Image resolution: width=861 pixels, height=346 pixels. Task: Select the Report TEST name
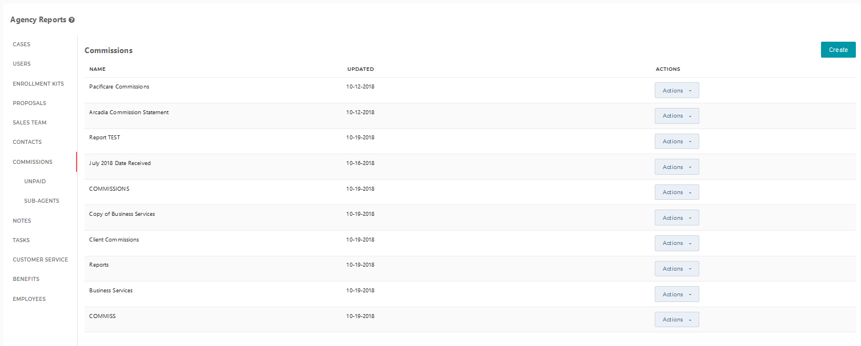click(x=105, y=138)
